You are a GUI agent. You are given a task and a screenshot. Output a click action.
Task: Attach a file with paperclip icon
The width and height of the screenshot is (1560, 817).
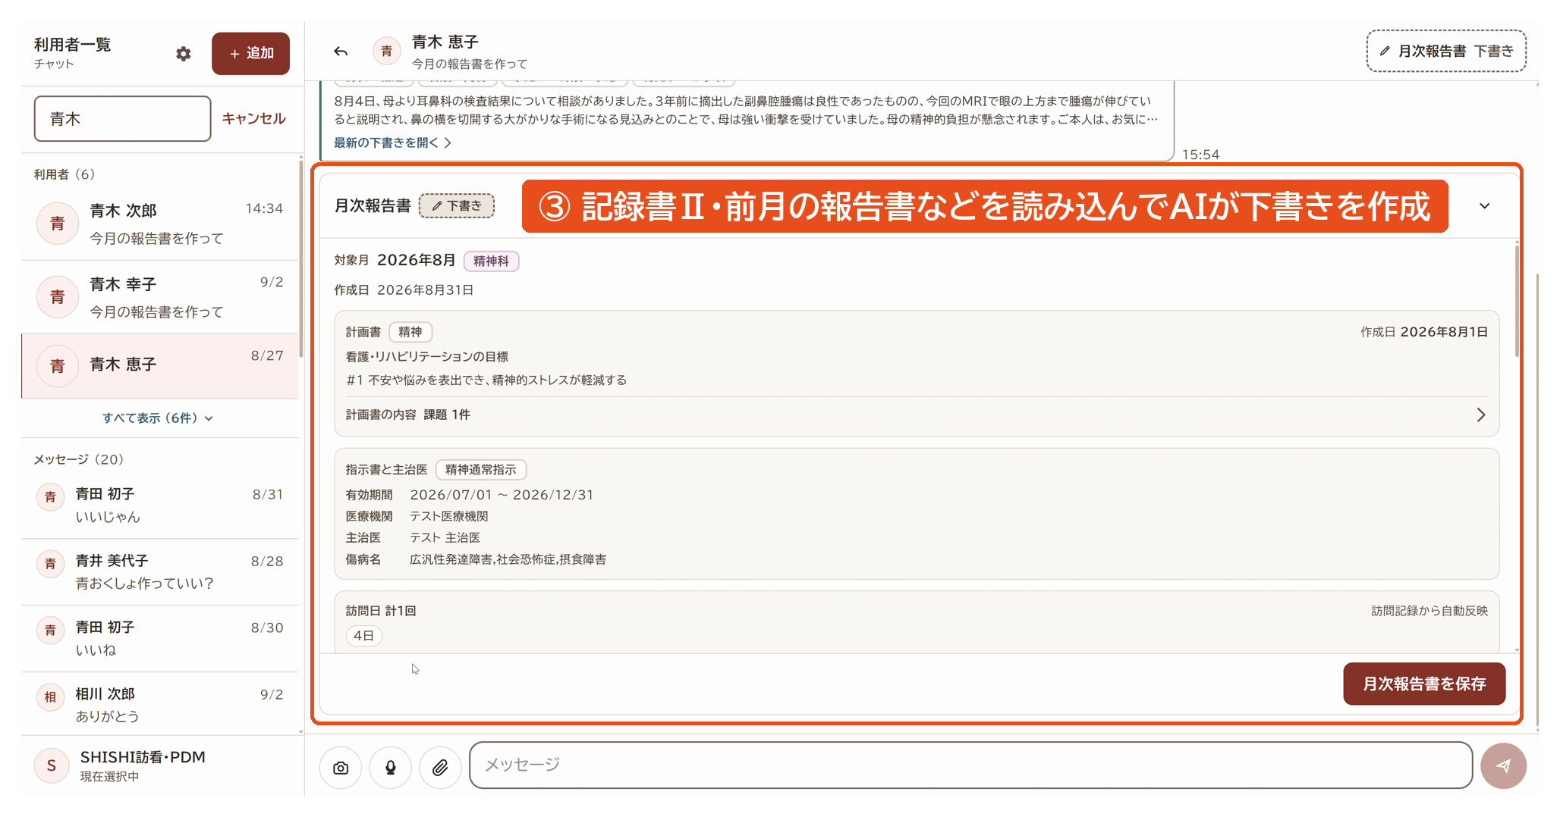(x=440, y=768)
